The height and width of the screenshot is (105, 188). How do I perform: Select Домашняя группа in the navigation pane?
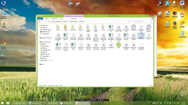pos(46,38)
